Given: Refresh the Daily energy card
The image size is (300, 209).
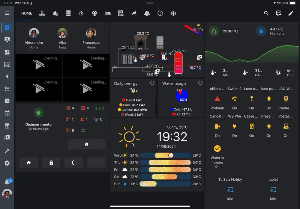Looking at the screenshot, I should [x=152, y=83].
